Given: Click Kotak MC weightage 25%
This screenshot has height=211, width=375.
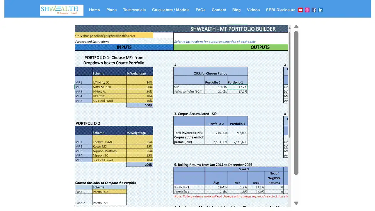Looking at the screenshot, I should [x=140, y=147].
